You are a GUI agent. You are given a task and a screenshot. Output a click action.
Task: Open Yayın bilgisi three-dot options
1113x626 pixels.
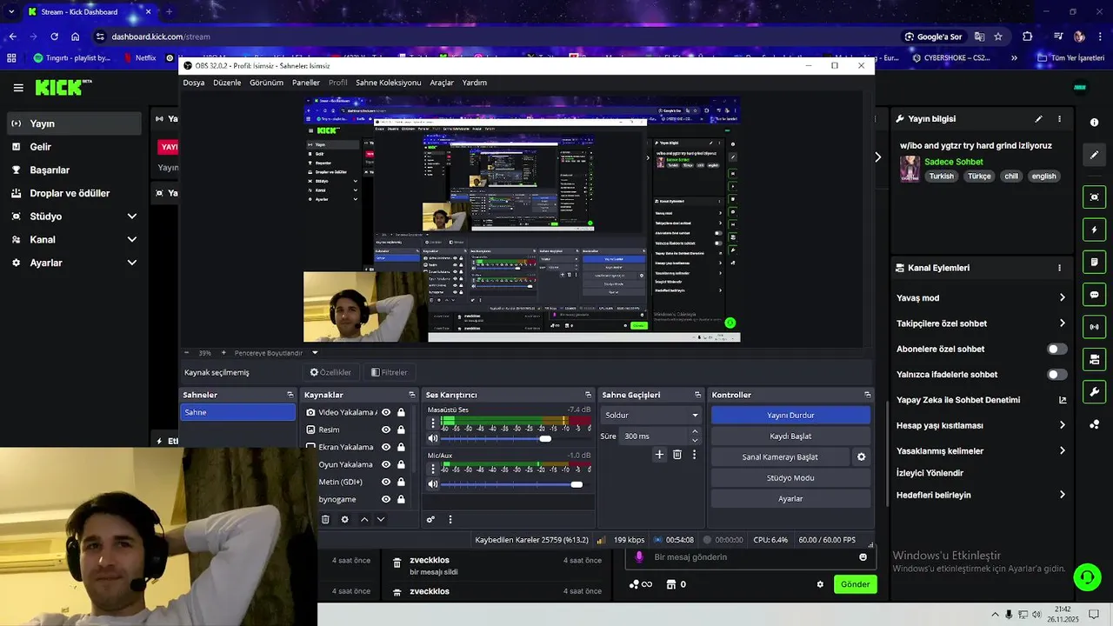tap(1059, 119)
